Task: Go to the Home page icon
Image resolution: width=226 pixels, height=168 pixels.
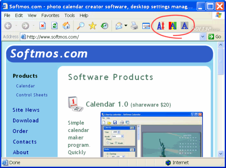Action: 67,26
